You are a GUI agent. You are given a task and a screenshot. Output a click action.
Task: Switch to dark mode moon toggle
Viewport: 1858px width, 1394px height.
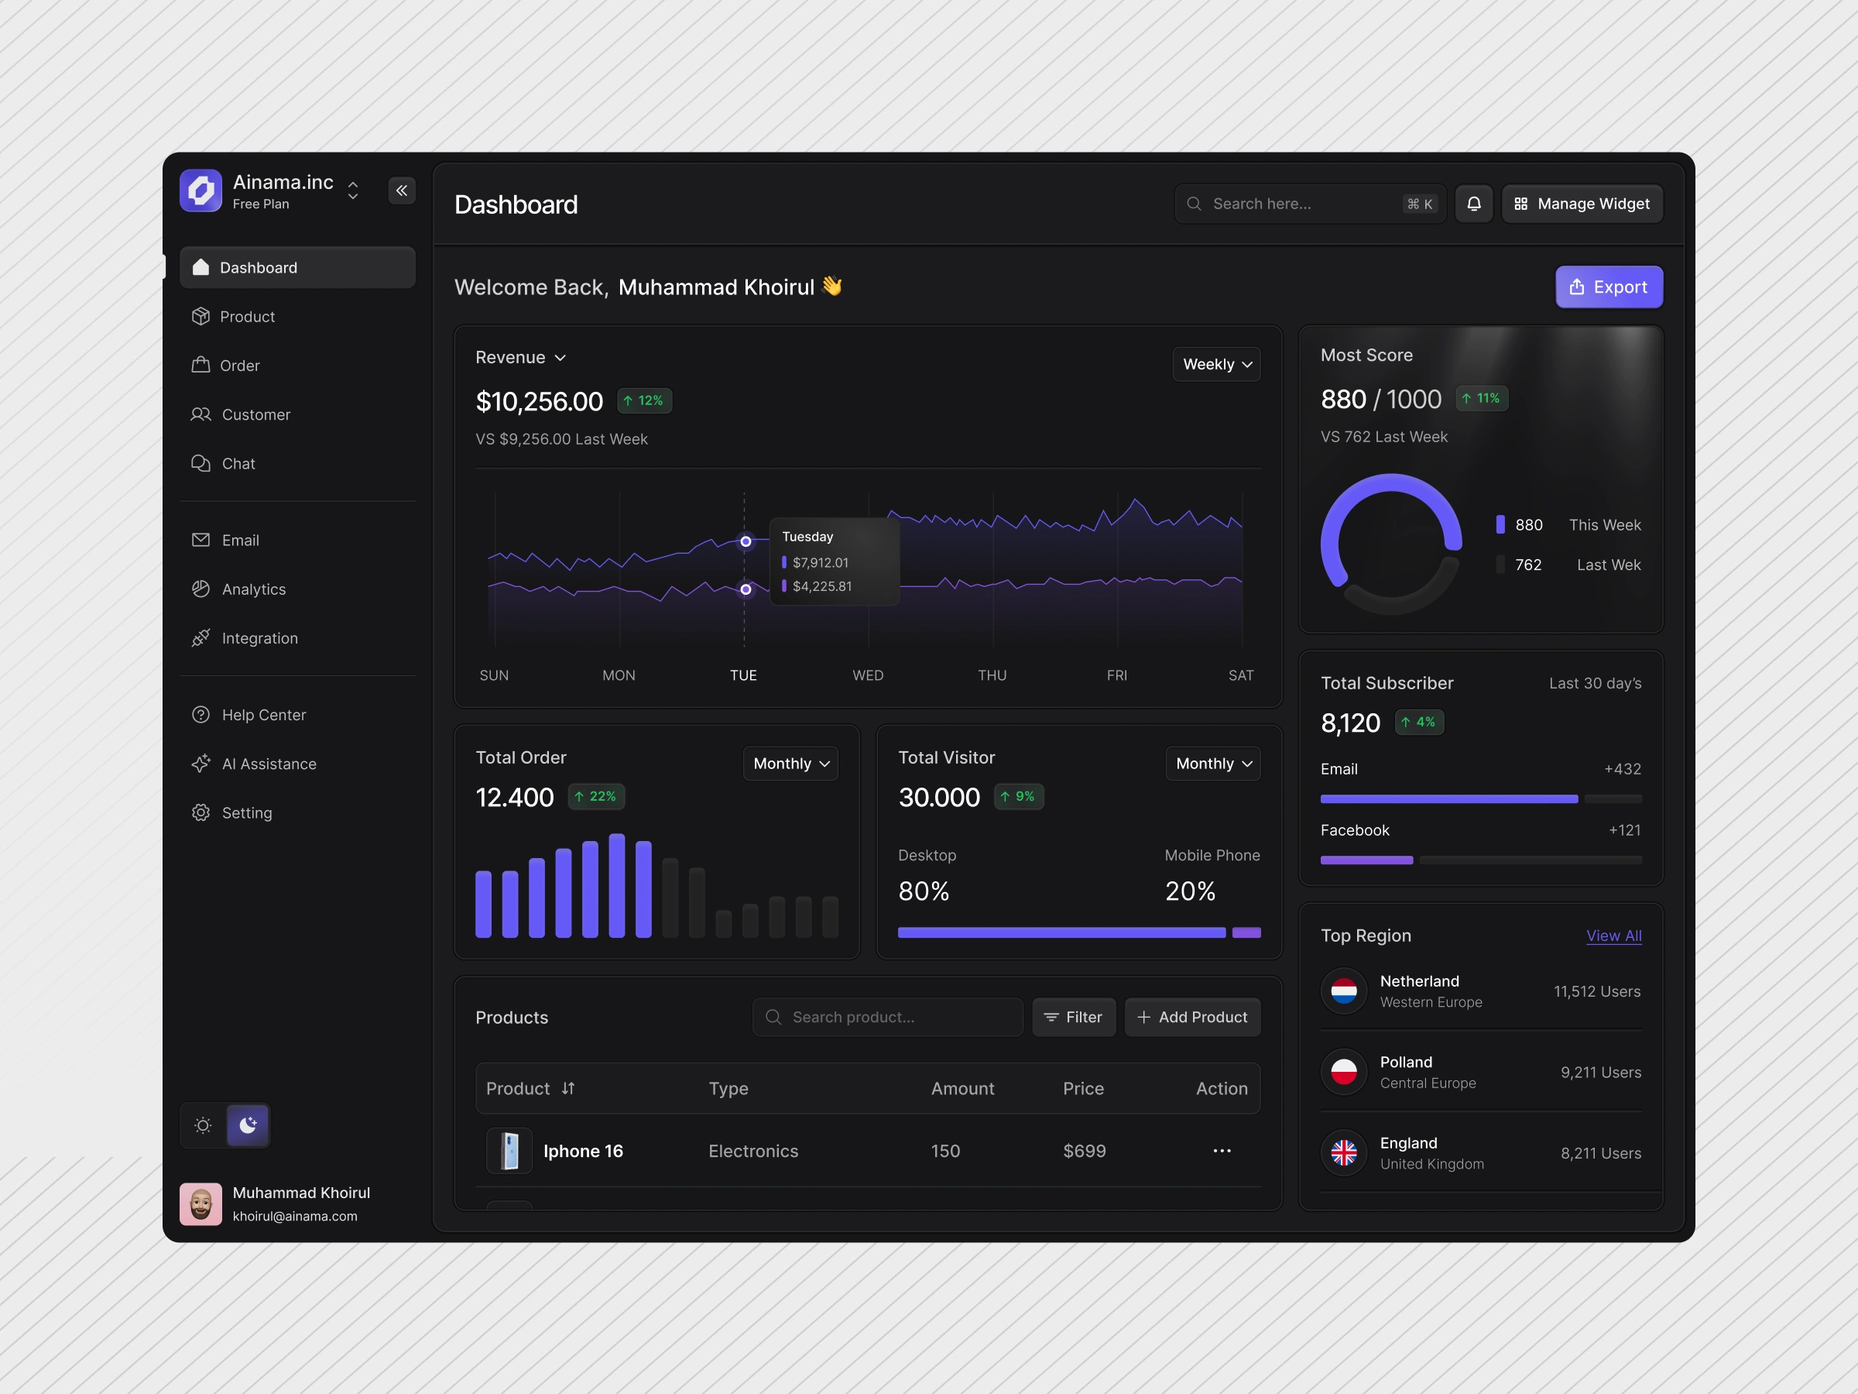(x=248, y=1125)
